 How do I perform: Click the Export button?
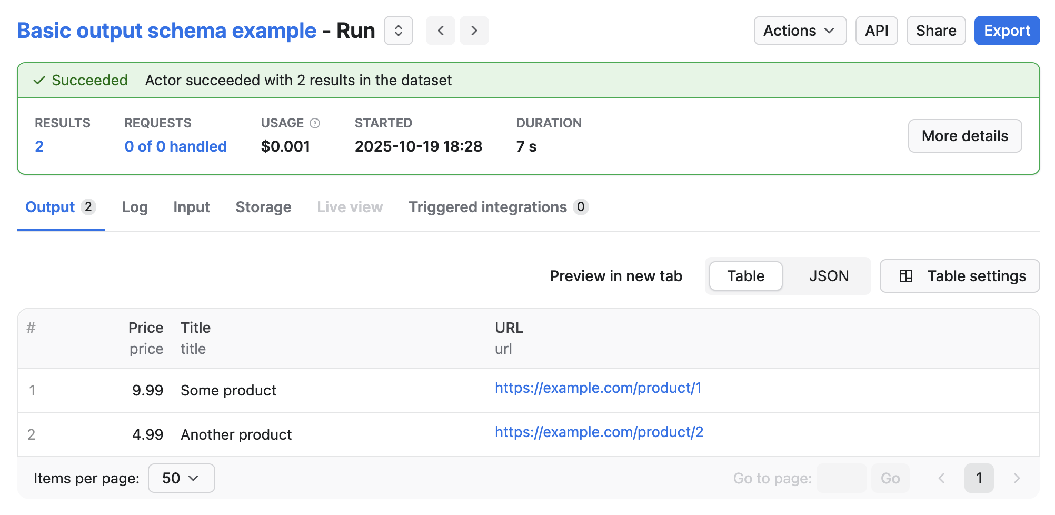click(1007, 31)
